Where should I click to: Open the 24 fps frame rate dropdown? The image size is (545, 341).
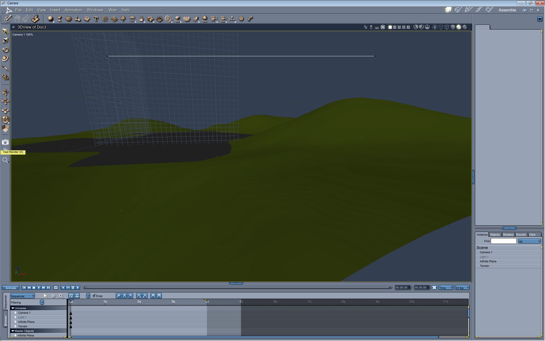pyautogui.click(x=462, y=288)
